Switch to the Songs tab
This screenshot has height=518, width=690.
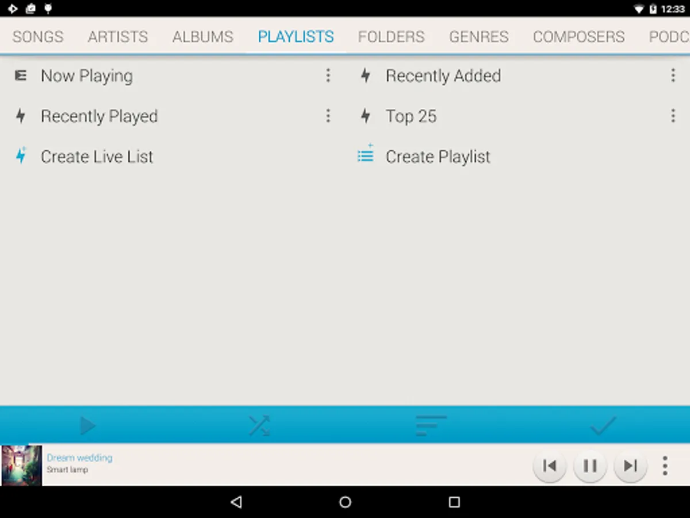tap(38, 36)
